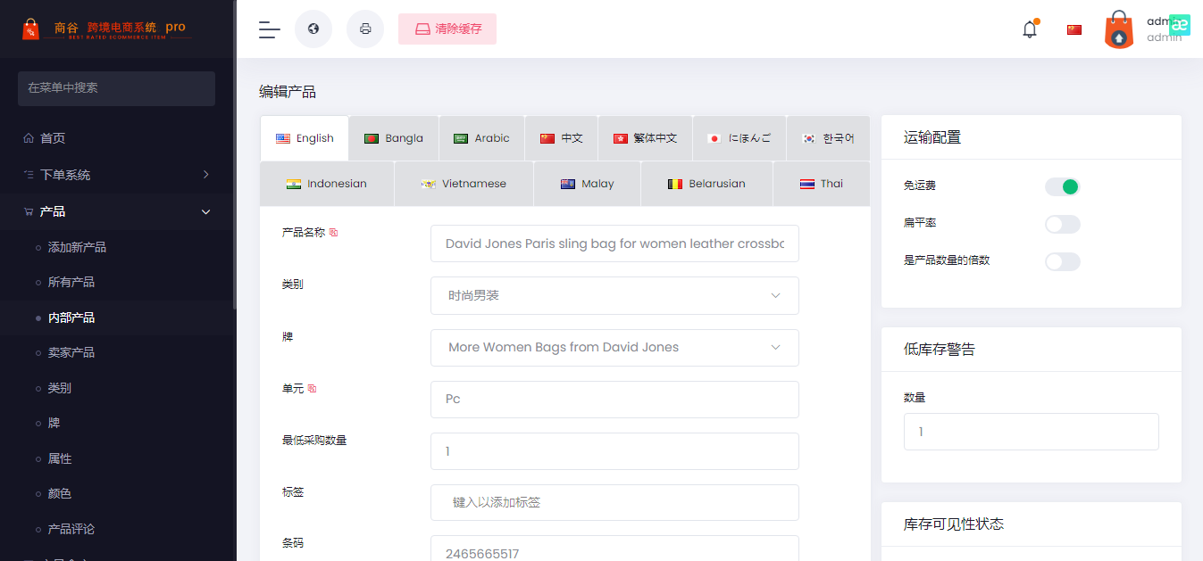The image size is (1203, 561).
Task: Enable the 扁平率 flat rate toggle
Action: [x=1063, y=224]
